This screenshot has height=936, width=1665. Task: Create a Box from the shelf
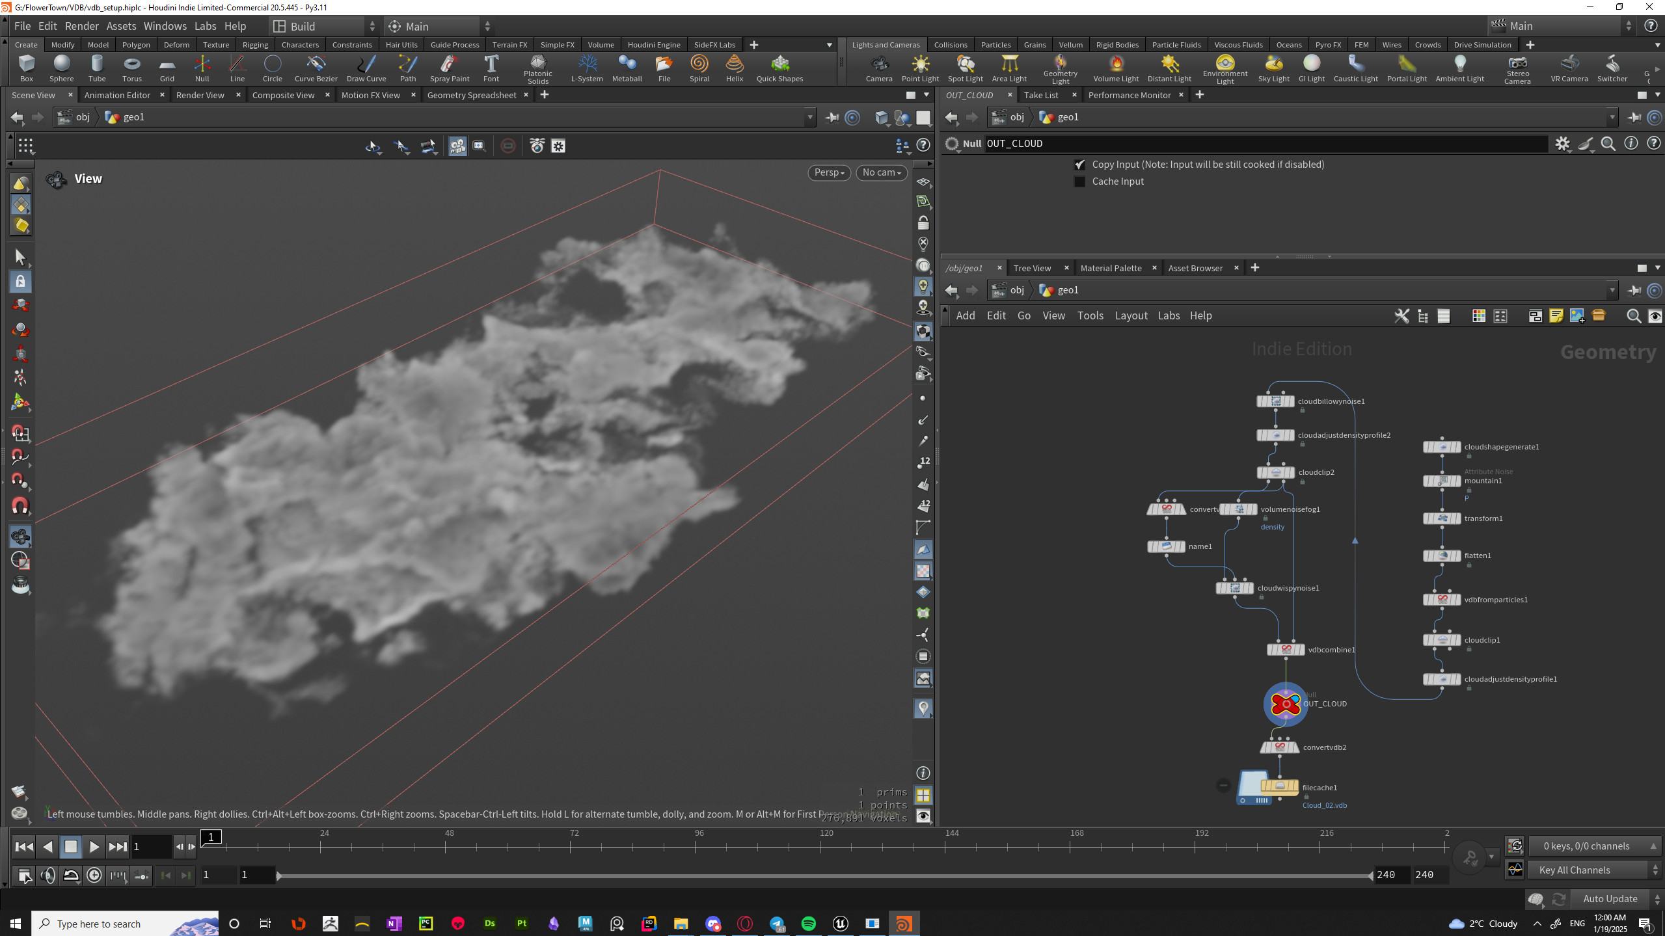click(x=26, y=68)
